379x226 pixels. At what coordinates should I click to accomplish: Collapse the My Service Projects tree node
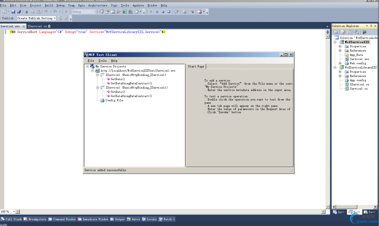point(87,67)
